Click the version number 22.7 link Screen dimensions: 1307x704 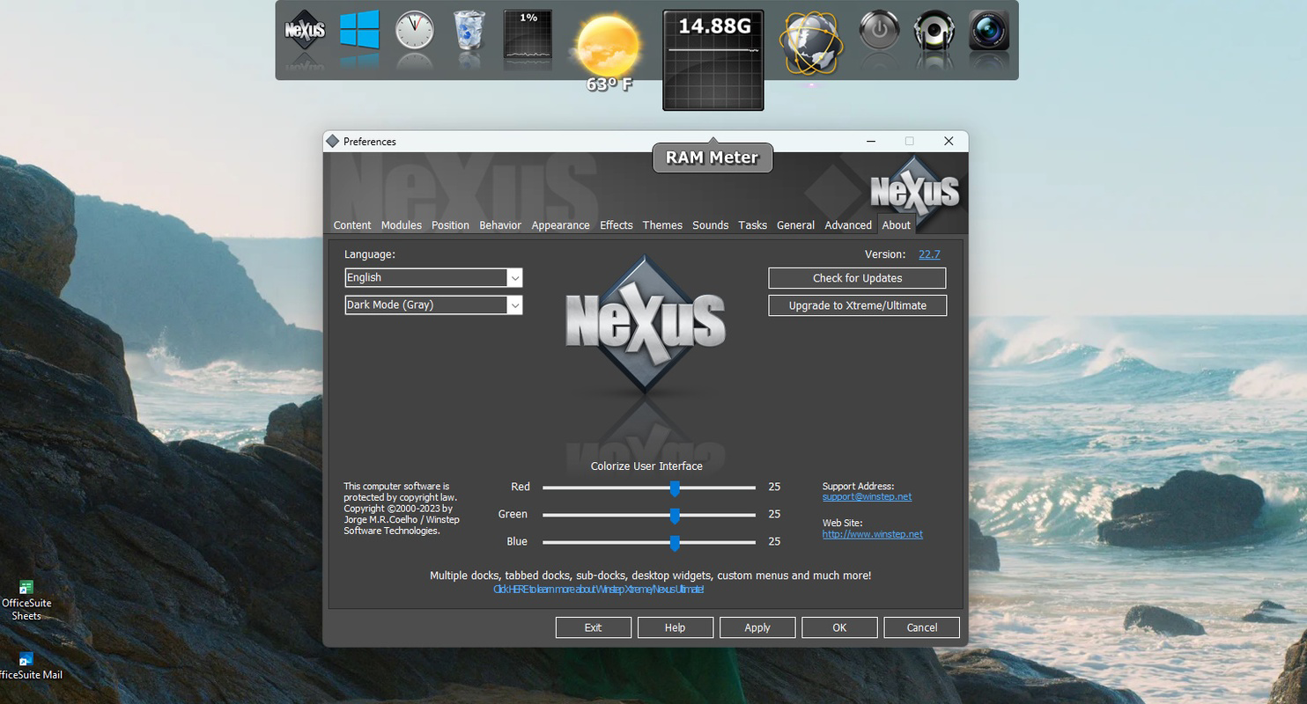[929, 254]
